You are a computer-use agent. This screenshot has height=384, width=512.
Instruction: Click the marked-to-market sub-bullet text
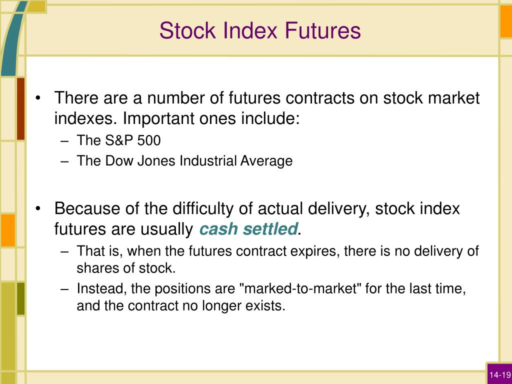pyautogui.click(x=271, y=297)
